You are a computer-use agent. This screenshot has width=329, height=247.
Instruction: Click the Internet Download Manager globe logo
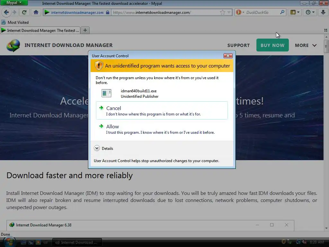[x=13, y=45]
